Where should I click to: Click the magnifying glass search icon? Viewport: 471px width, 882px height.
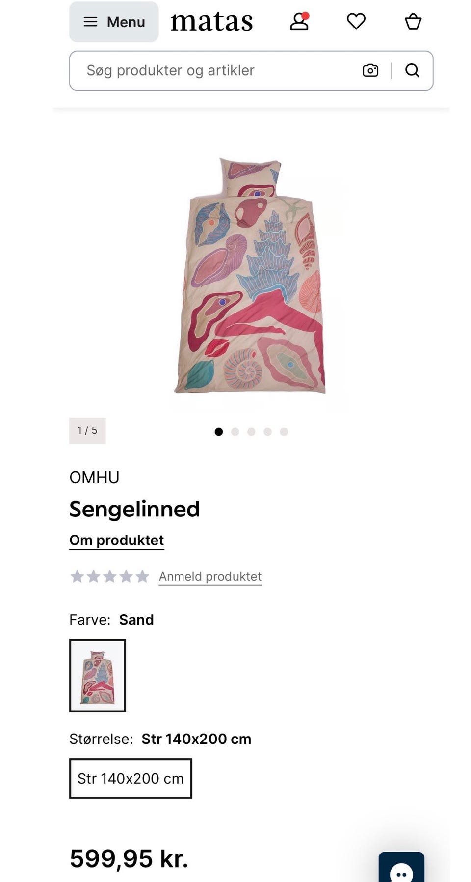pyautogui.click(x=412, y=71)
